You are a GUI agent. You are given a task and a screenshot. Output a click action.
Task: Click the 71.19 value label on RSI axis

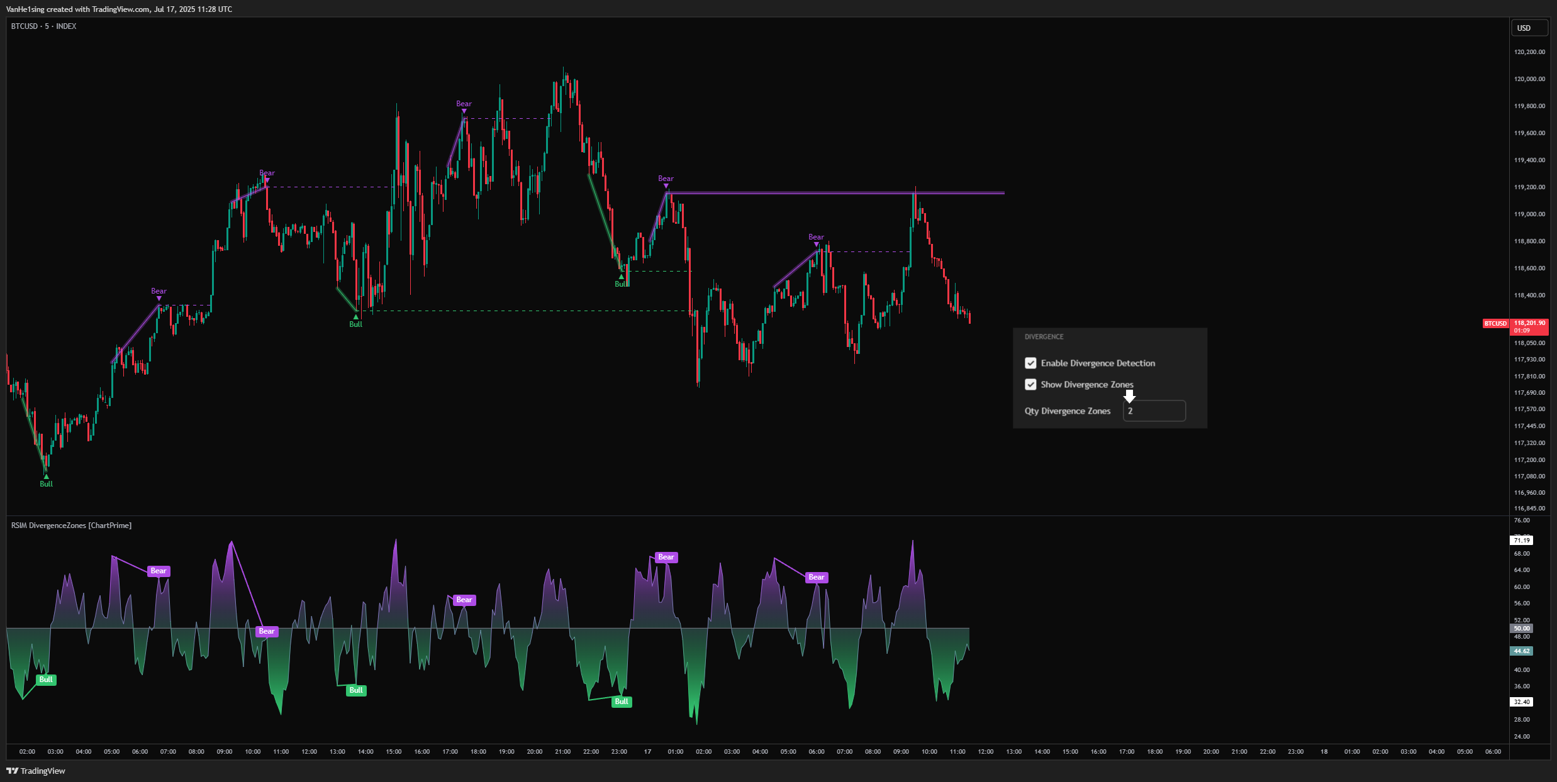point(1522,541)
